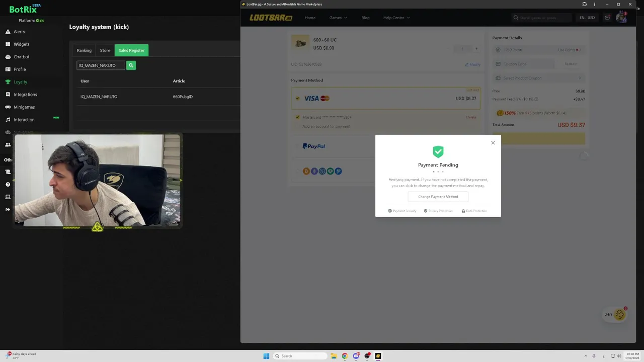Expand the Games dropdown in LootBar
Screen dimensions: 644x362
tap(338, 18)
